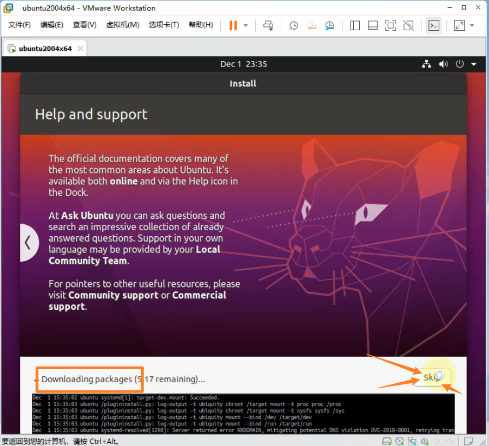Open the 编辑(E) menu
Image resolution: width=489 pixels, height=446 pixels.
click(52, 25)
